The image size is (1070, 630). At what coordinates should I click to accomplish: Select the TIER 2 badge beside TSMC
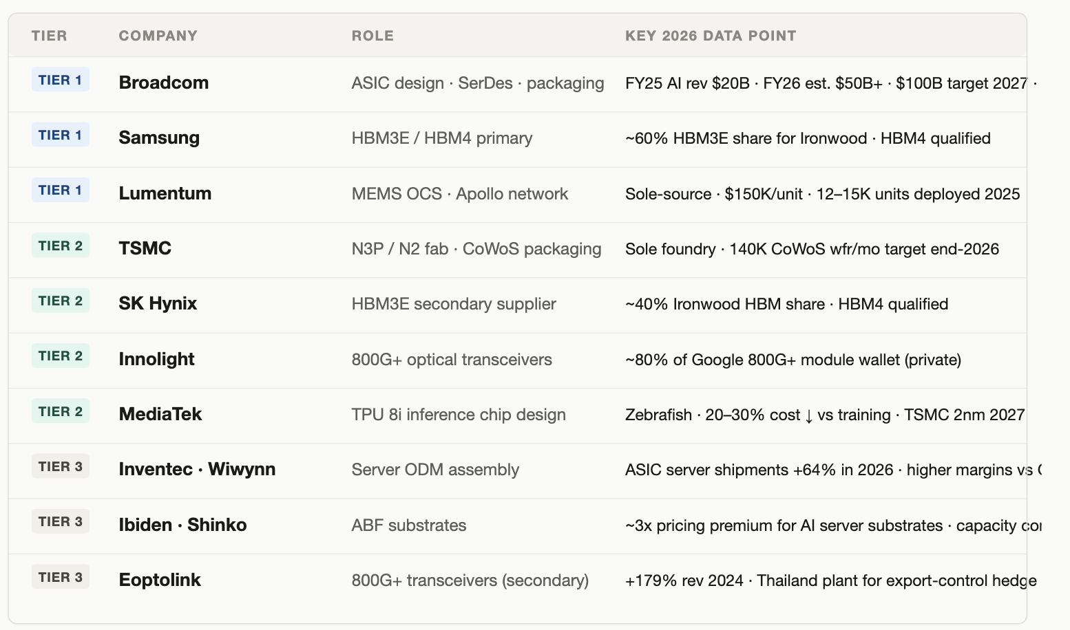(x=61, y=246)
